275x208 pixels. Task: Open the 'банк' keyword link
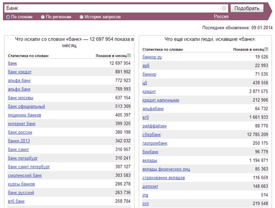coord(12,63)
